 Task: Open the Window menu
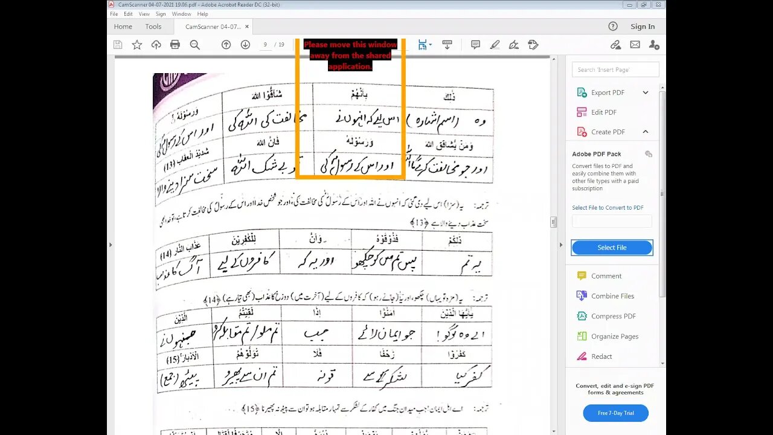pos(181,14)
